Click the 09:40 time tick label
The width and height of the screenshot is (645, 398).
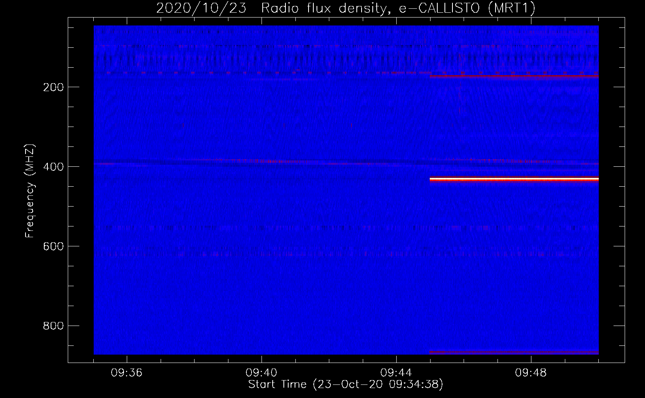(x=262, y=373)
